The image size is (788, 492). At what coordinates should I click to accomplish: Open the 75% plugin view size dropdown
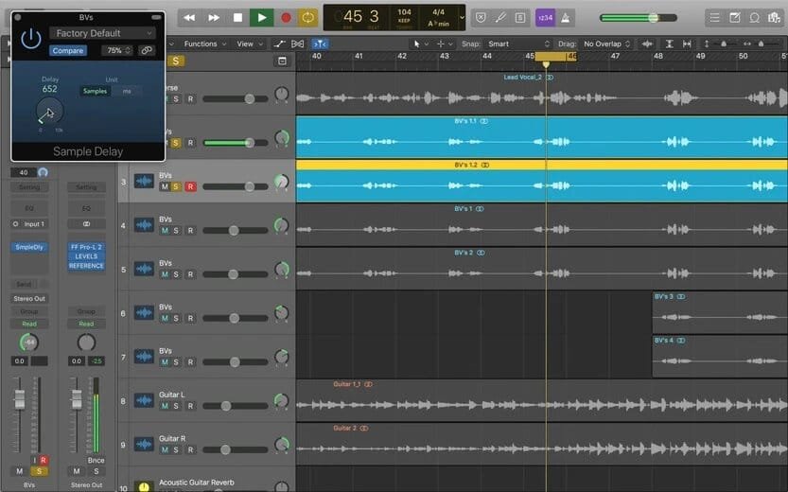tap(117, 50)
